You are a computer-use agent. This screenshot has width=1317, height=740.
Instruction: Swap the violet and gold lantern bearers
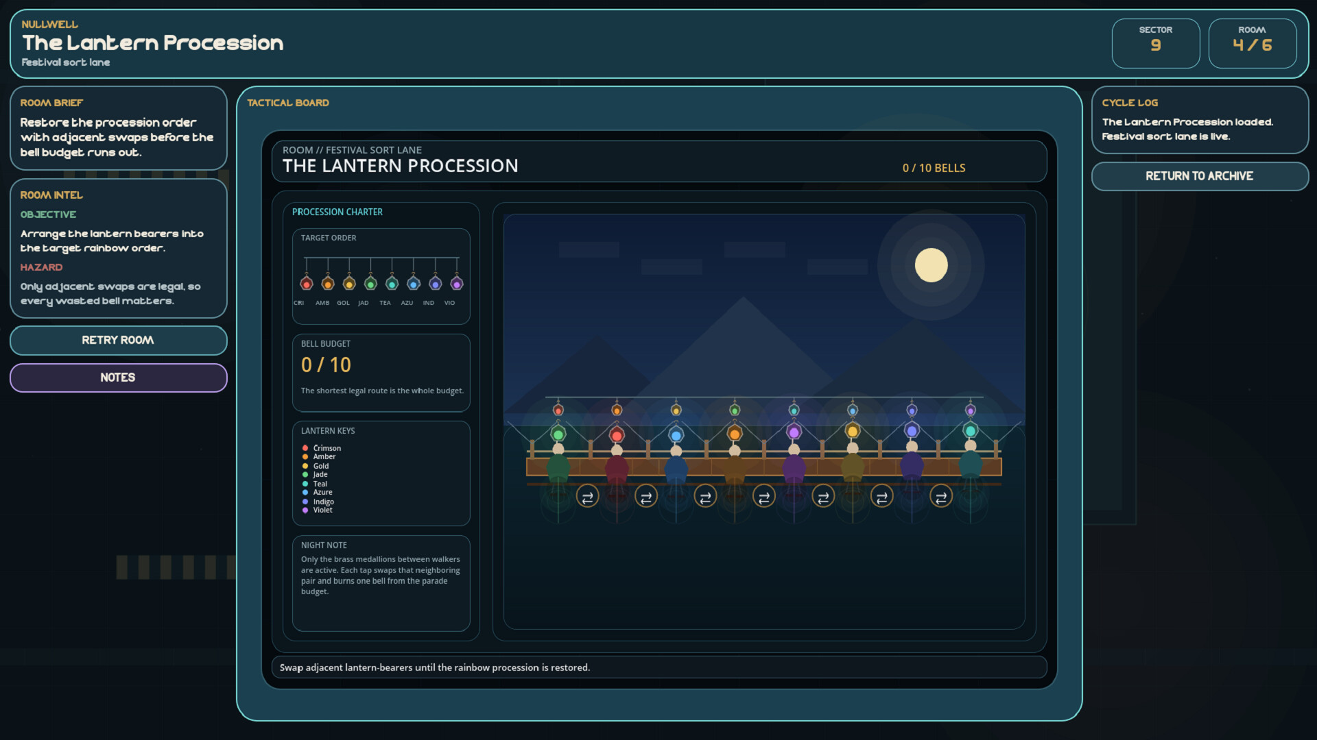(x=823, y=497)
